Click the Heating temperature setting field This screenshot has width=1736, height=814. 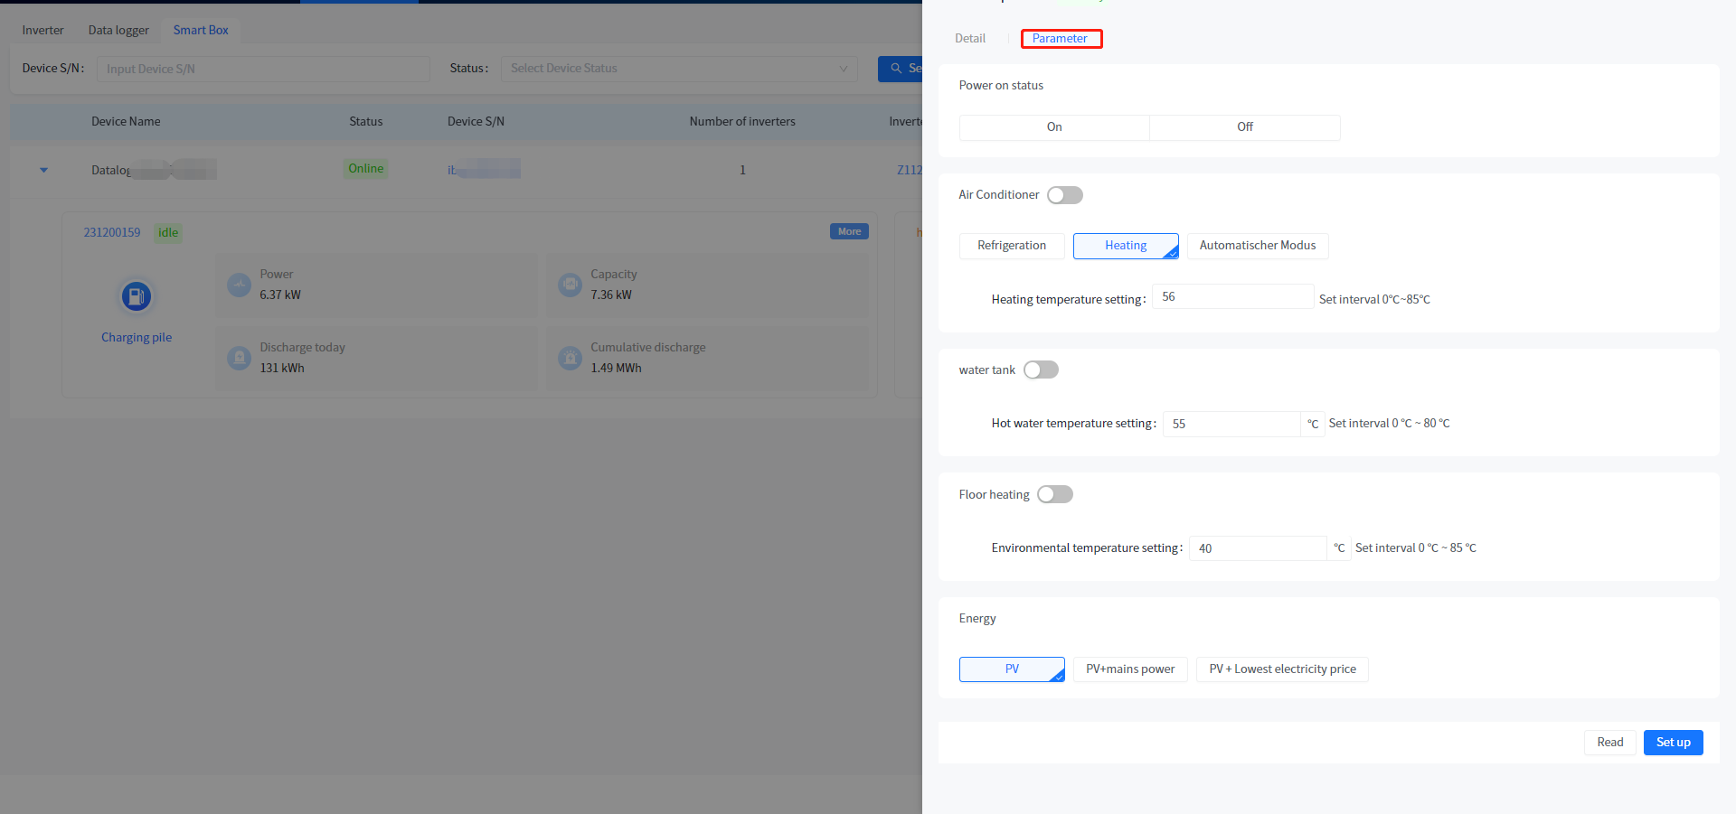pyautogui.click(x=1231, y=297)
